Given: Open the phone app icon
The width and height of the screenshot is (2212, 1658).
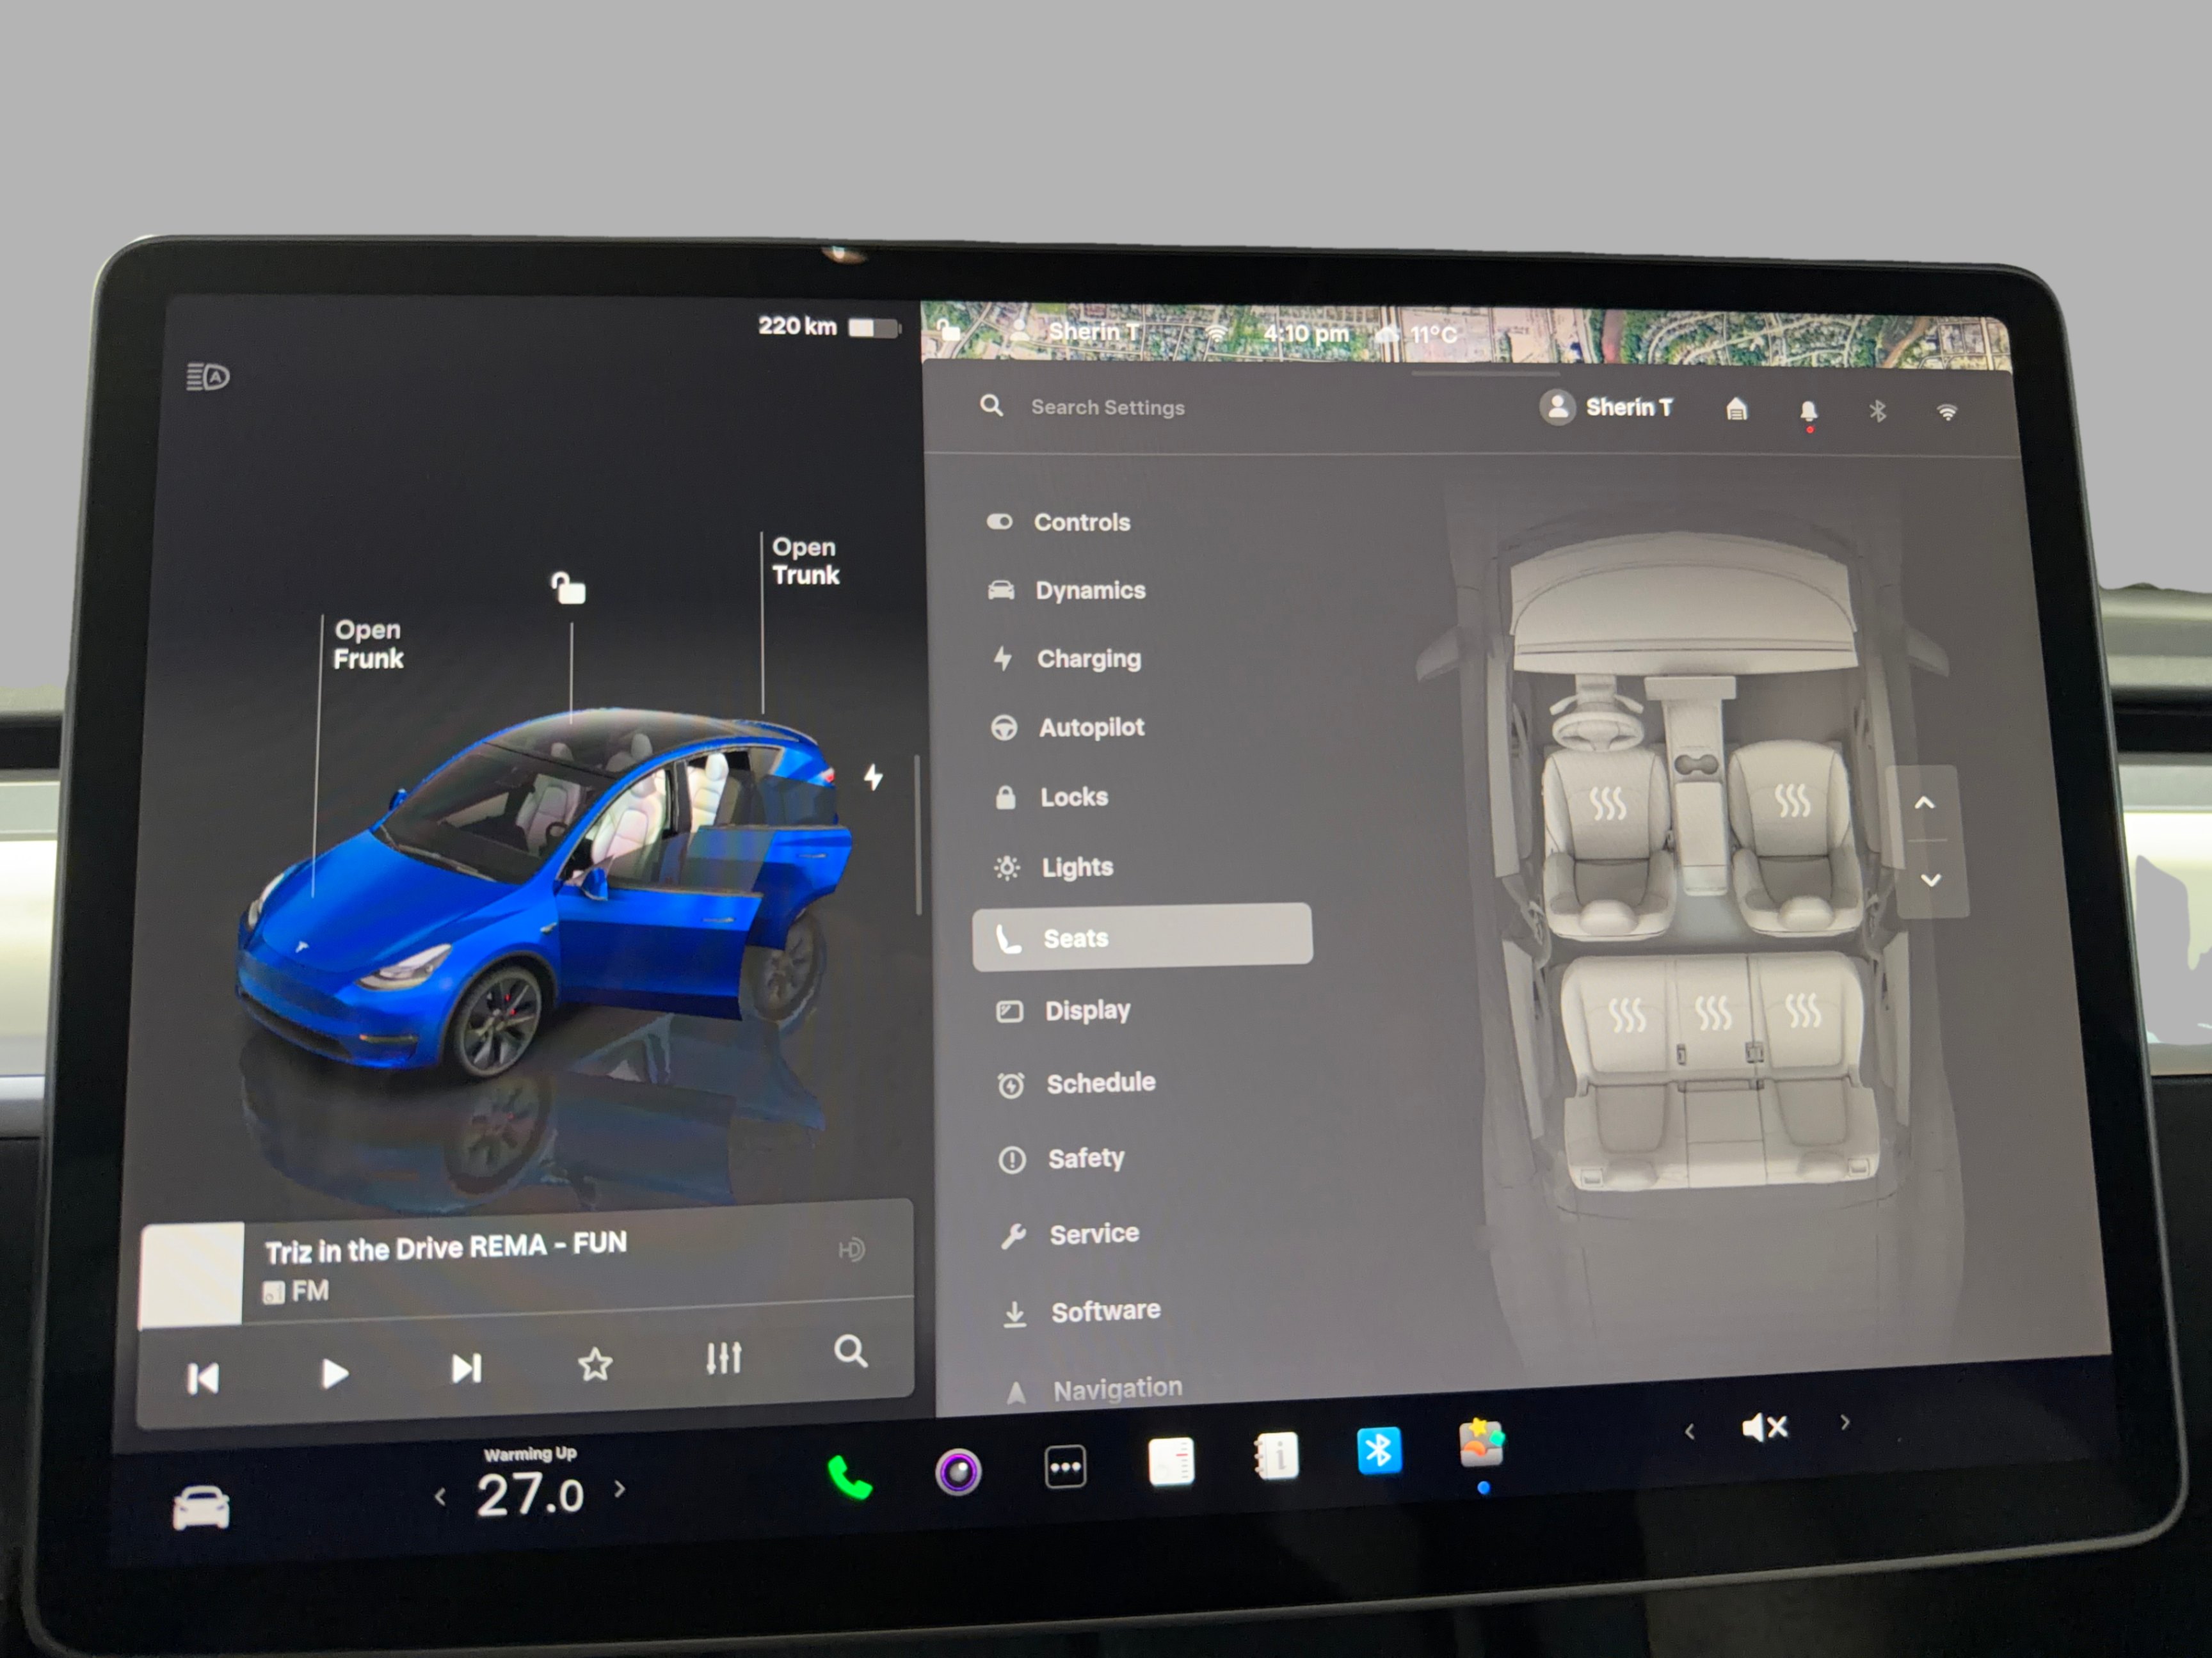Looking at the screenshot, I should pos(850,1477).
